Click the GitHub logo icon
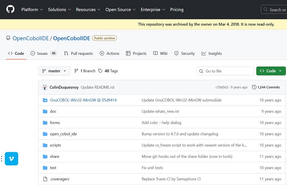 coord(10,9)
